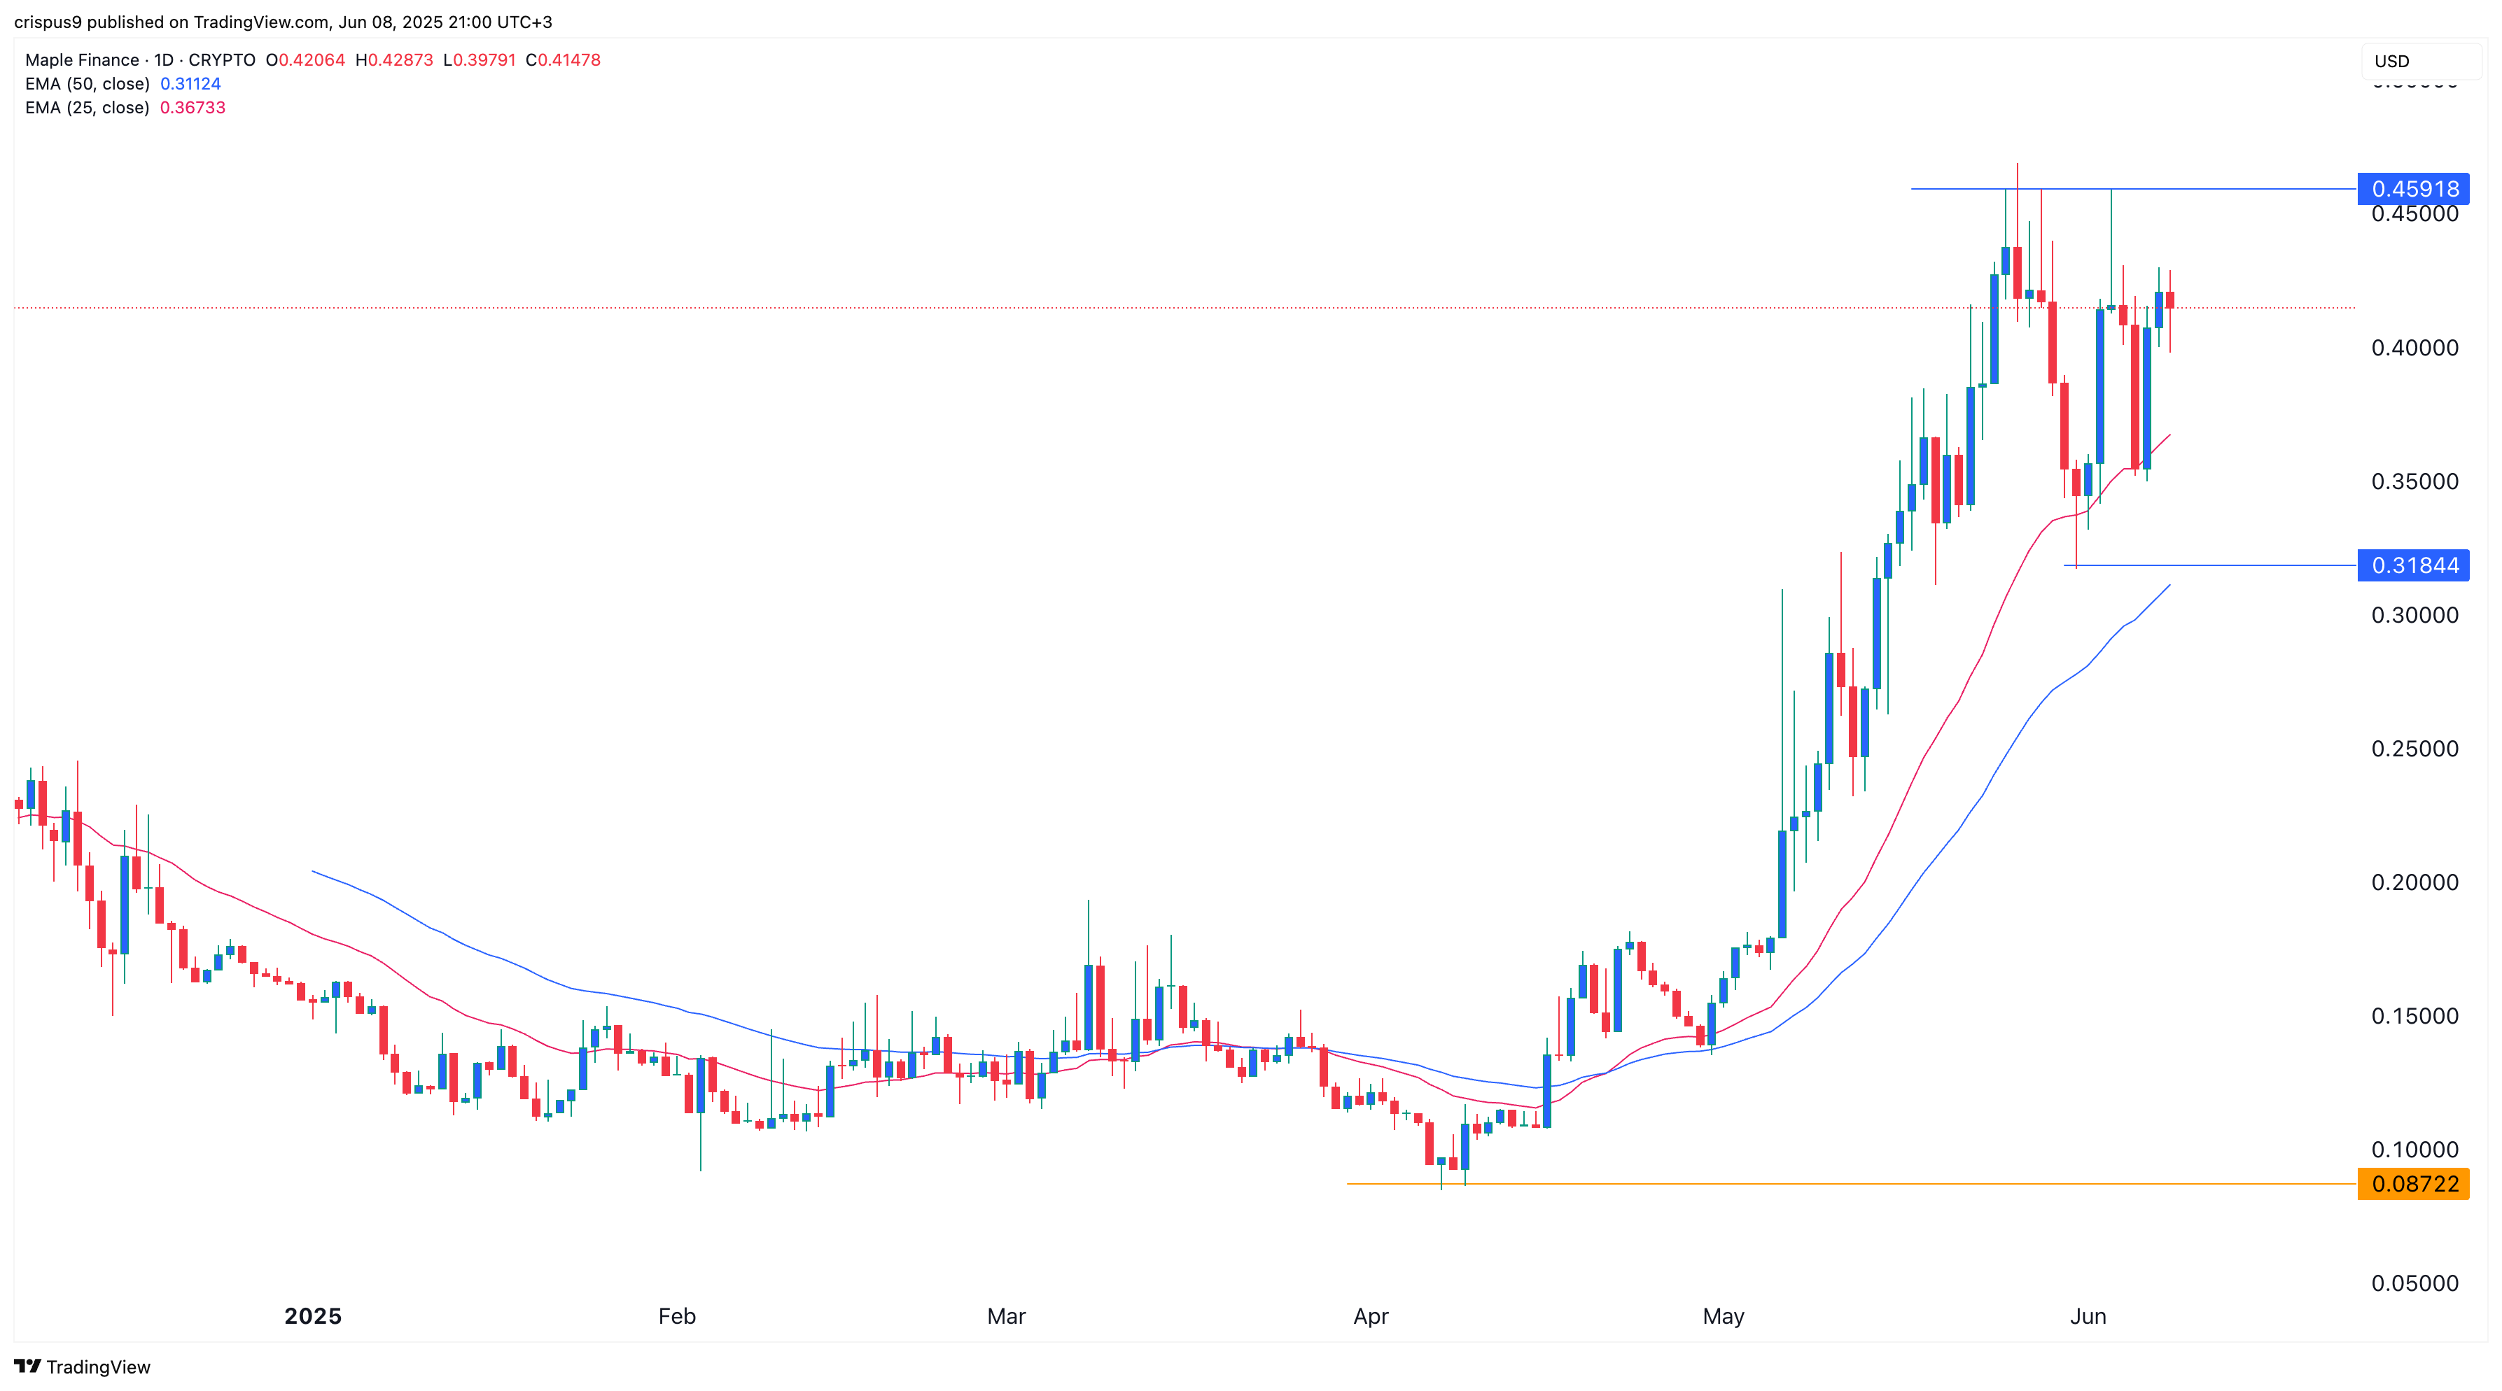The width and height of the screenshot is (2502, 1391).
Task: Select the May label on time axis
Action: (1724, 1316)
